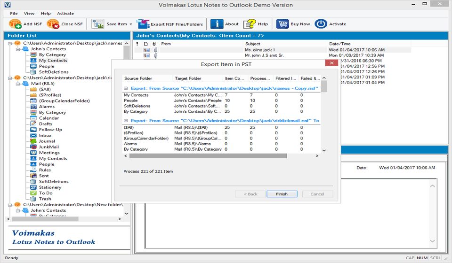Select the Trash folder icon
Image resolution: width=452 pixels, height=263 pixels.
(33, 199)
